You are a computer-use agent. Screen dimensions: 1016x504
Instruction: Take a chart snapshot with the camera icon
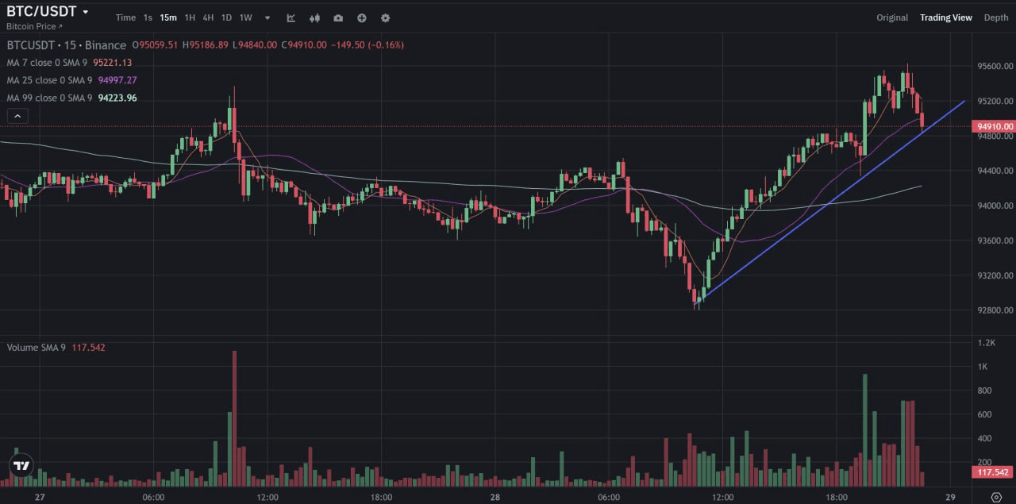coord(338,17)
